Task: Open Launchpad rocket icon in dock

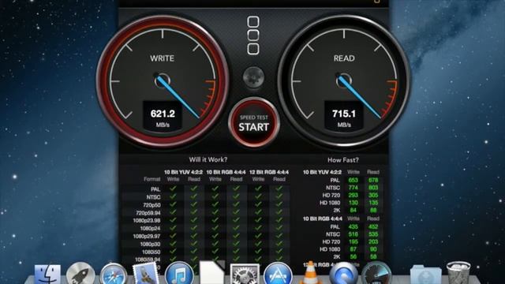Action: [x=80, y=274]
